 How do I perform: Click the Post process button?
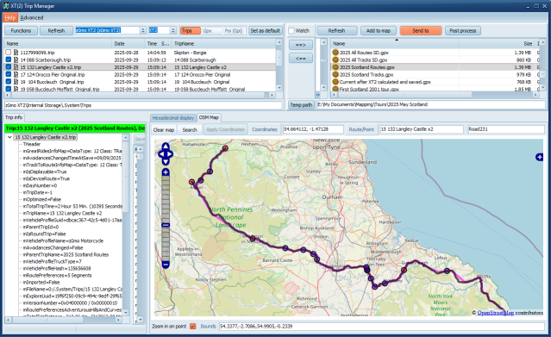pos(463,30)
